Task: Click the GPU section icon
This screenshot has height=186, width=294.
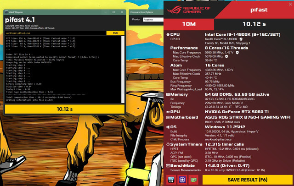Action: (x=168, y=112)
